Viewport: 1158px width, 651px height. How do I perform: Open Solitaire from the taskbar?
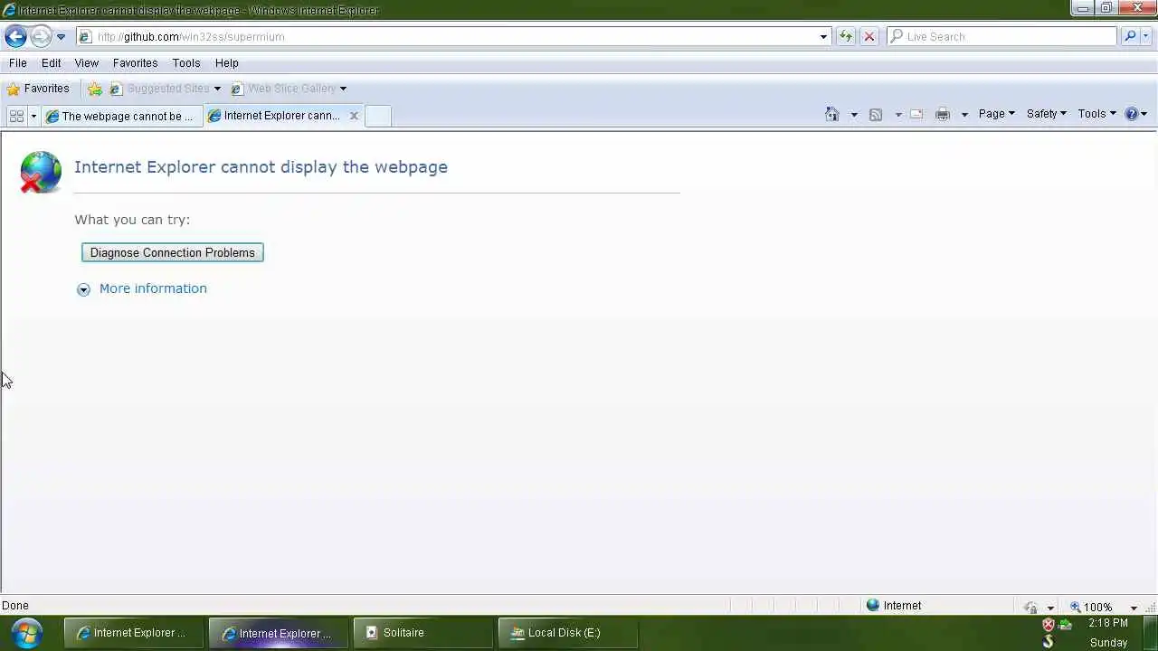pos(422,633)
